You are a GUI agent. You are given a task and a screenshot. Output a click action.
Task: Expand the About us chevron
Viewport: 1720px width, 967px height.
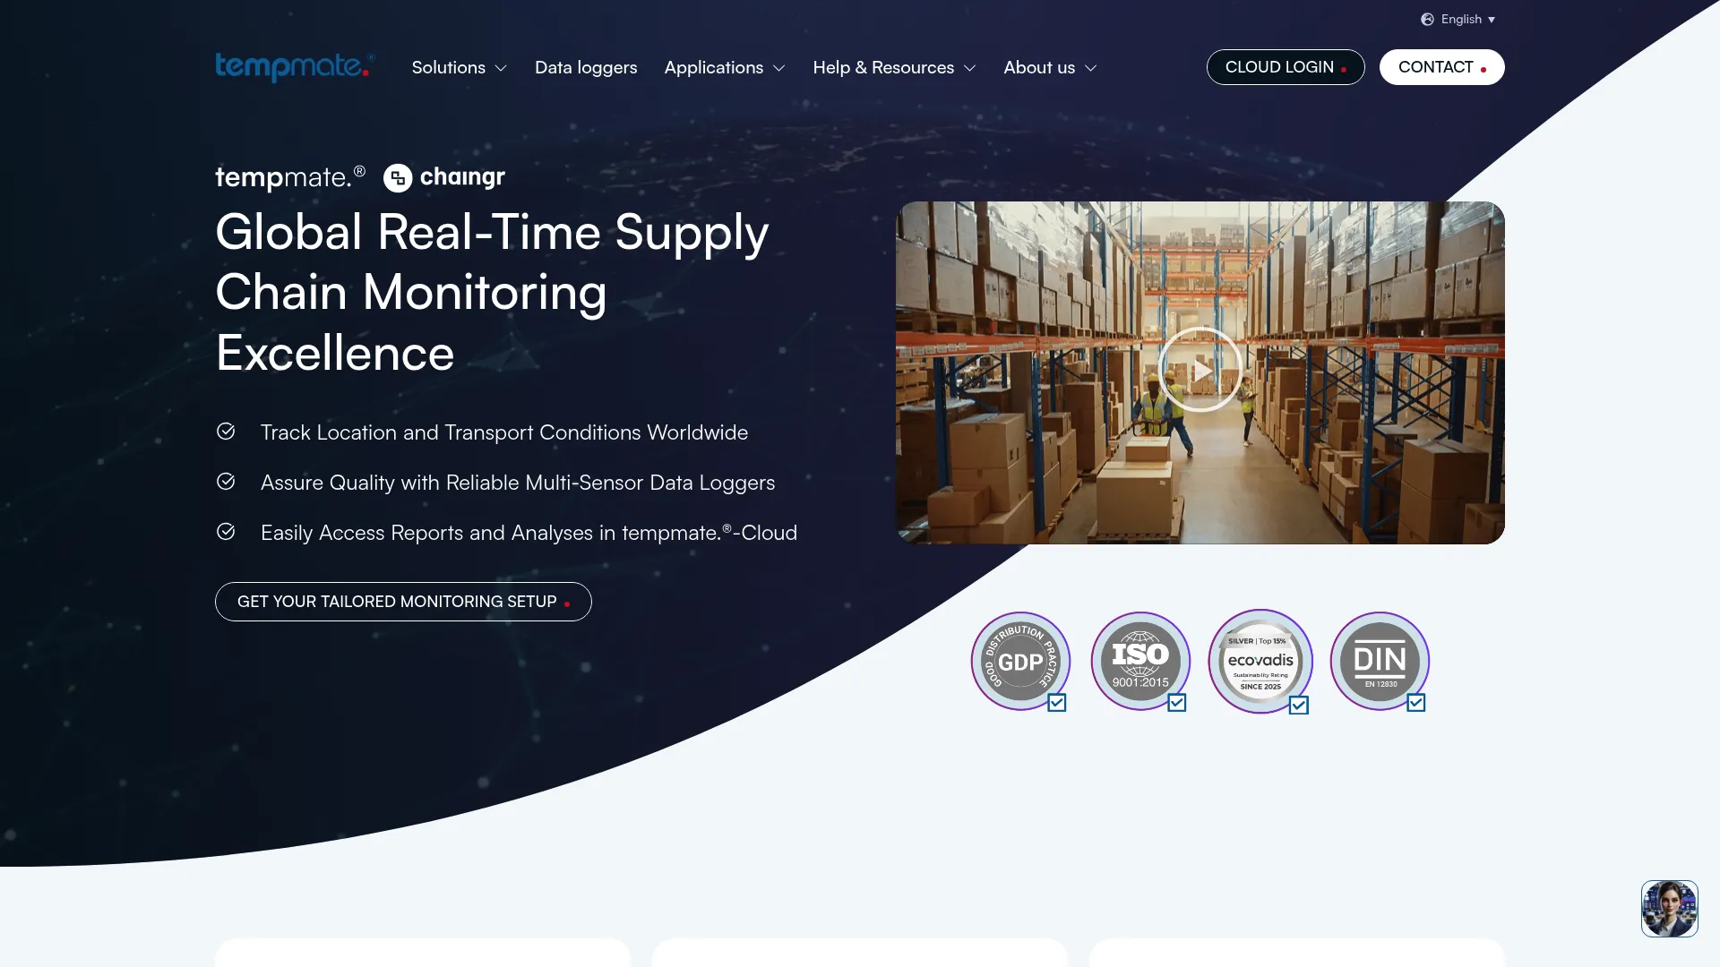point(1090,68)
